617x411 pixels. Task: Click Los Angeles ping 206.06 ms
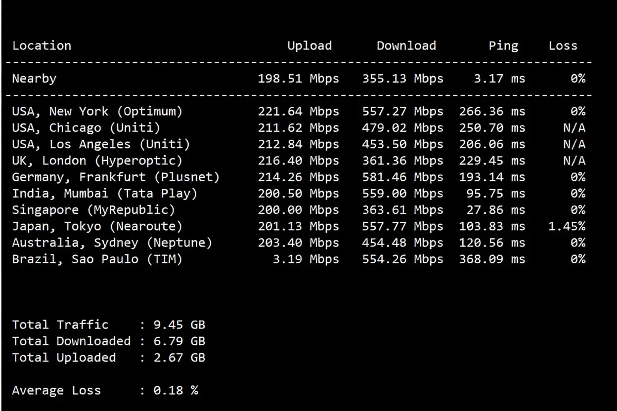[x=492, y=144]
